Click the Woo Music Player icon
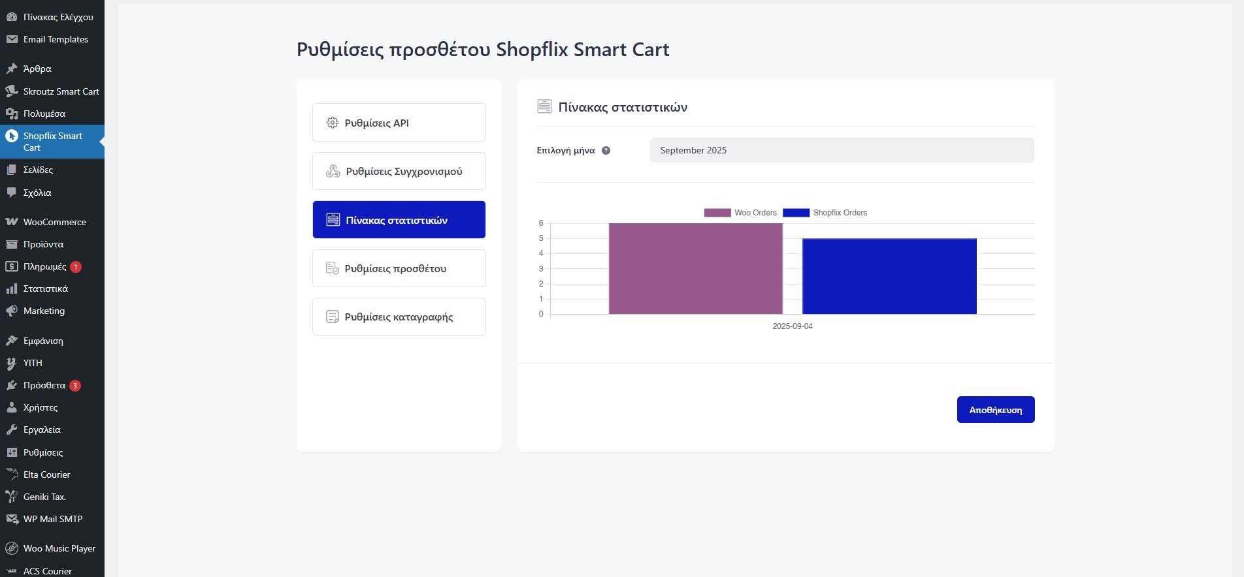This screenshot has height=577, width=1244. pyautogui.click(x=12, y=548)
